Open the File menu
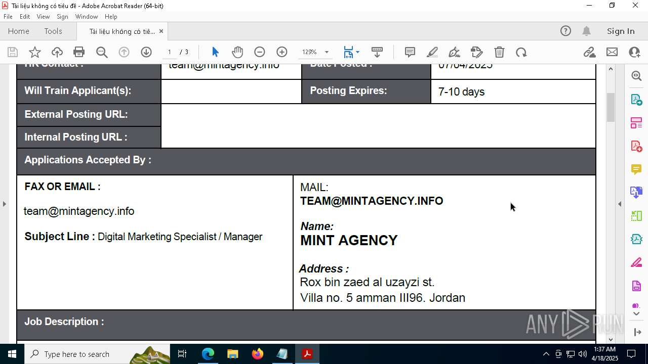 coord(8,17)
